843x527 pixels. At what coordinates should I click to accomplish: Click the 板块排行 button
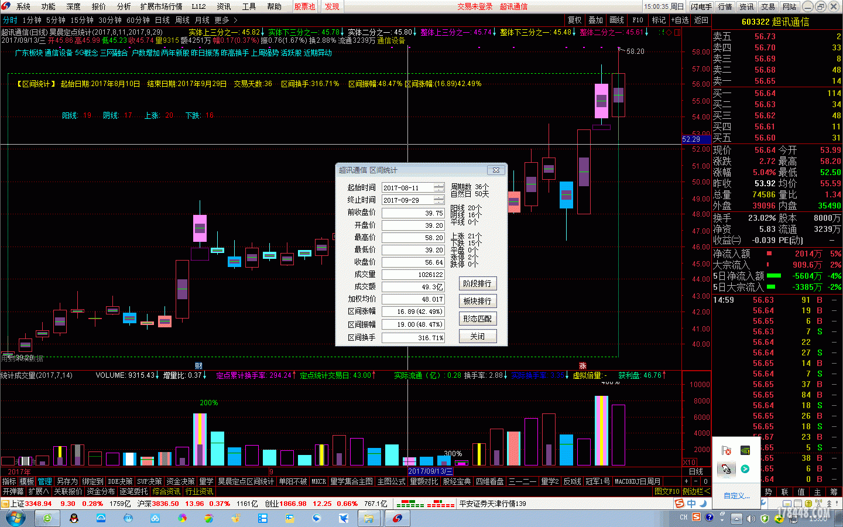click(x=477, y=301)
